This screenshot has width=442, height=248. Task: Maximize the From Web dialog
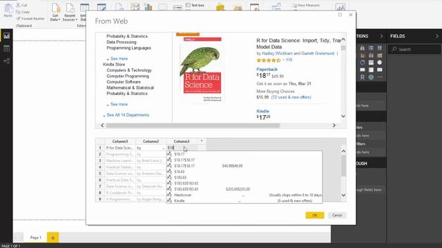[x=340, y=15]
